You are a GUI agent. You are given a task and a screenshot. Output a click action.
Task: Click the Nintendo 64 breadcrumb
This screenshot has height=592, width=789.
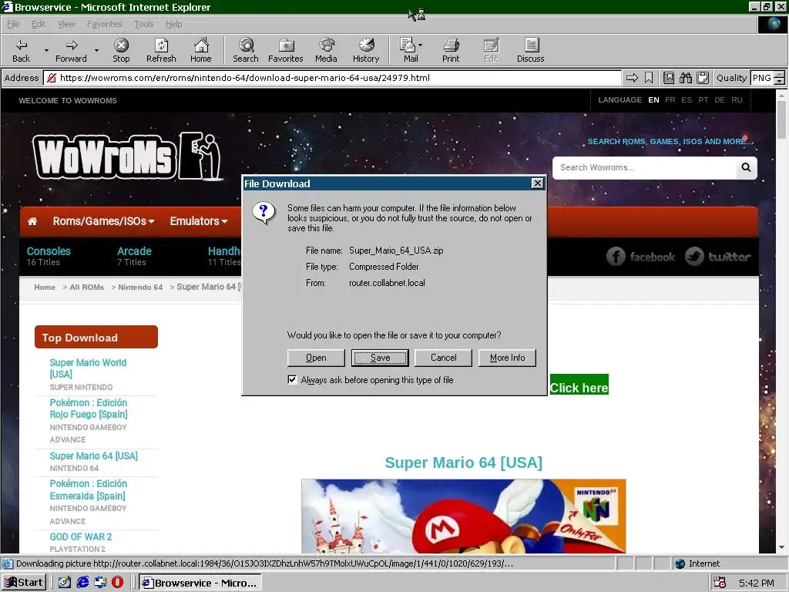pos(140,287)
